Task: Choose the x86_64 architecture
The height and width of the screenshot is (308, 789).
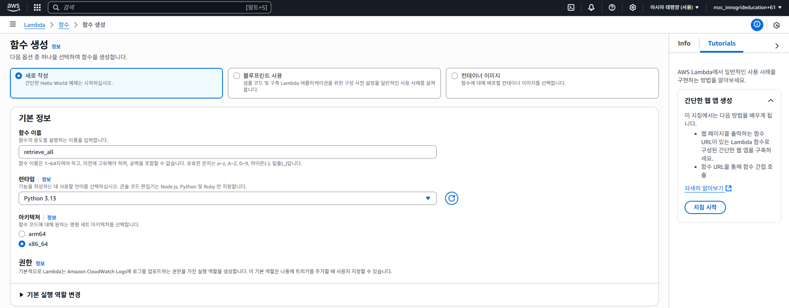Action: (22, 244)
